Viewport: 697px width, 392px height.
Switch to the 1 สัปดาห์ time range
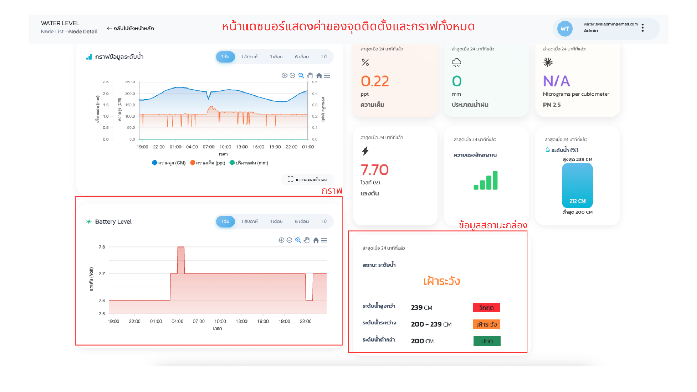point(249,57)
